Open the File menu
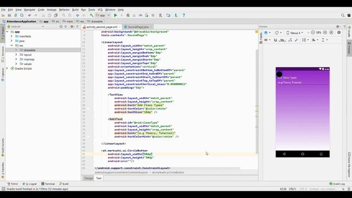The image size is (352, 198). coord(3,10)
